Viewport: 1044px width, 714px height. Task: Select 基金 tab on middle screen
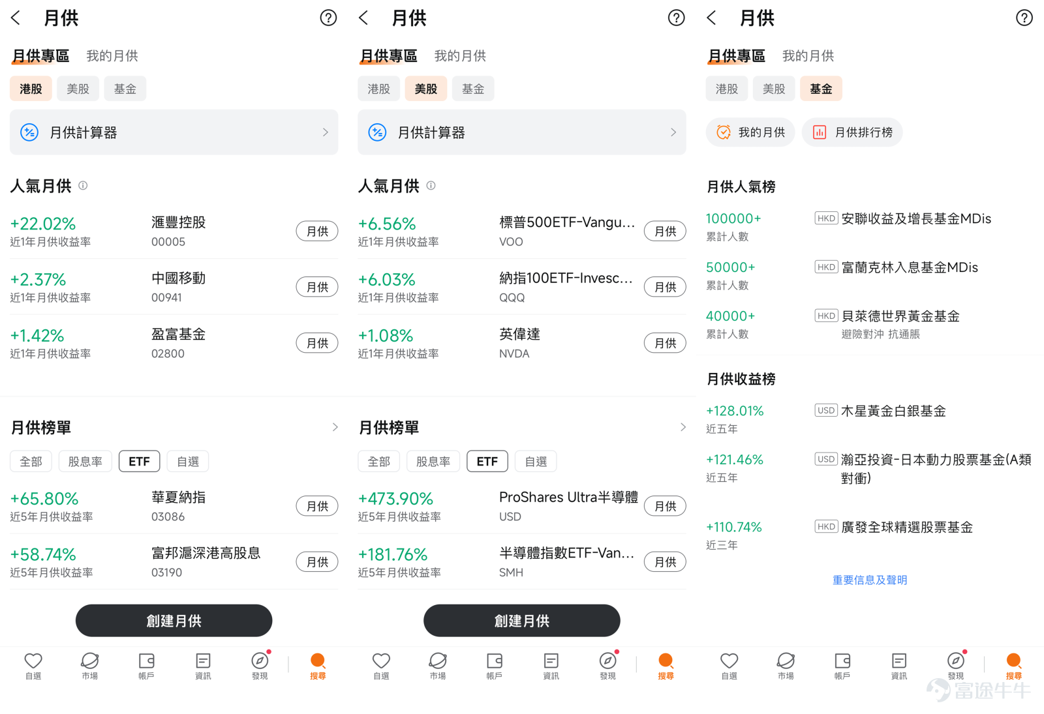click(x=472, y=89)
